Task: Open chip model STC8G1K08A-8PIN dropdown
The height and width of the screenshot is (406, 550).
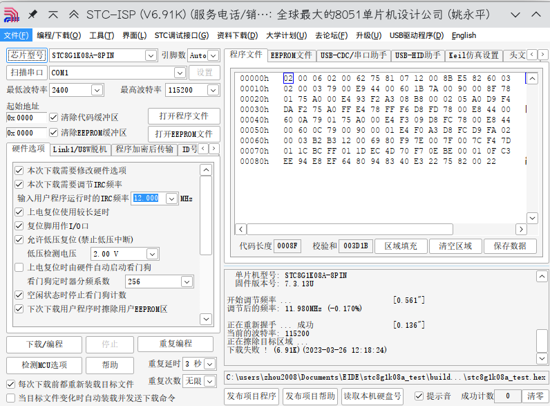Action: tap(151, 55)
